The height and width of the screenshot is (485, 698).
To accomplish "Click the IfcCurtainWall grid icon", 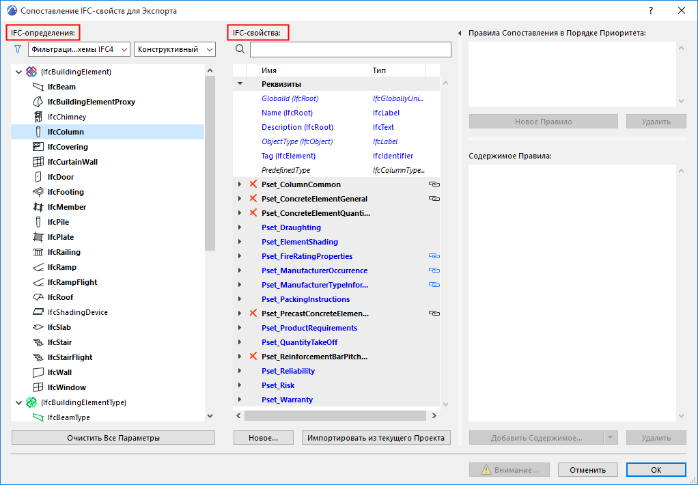I will click(x=38, y=162).
